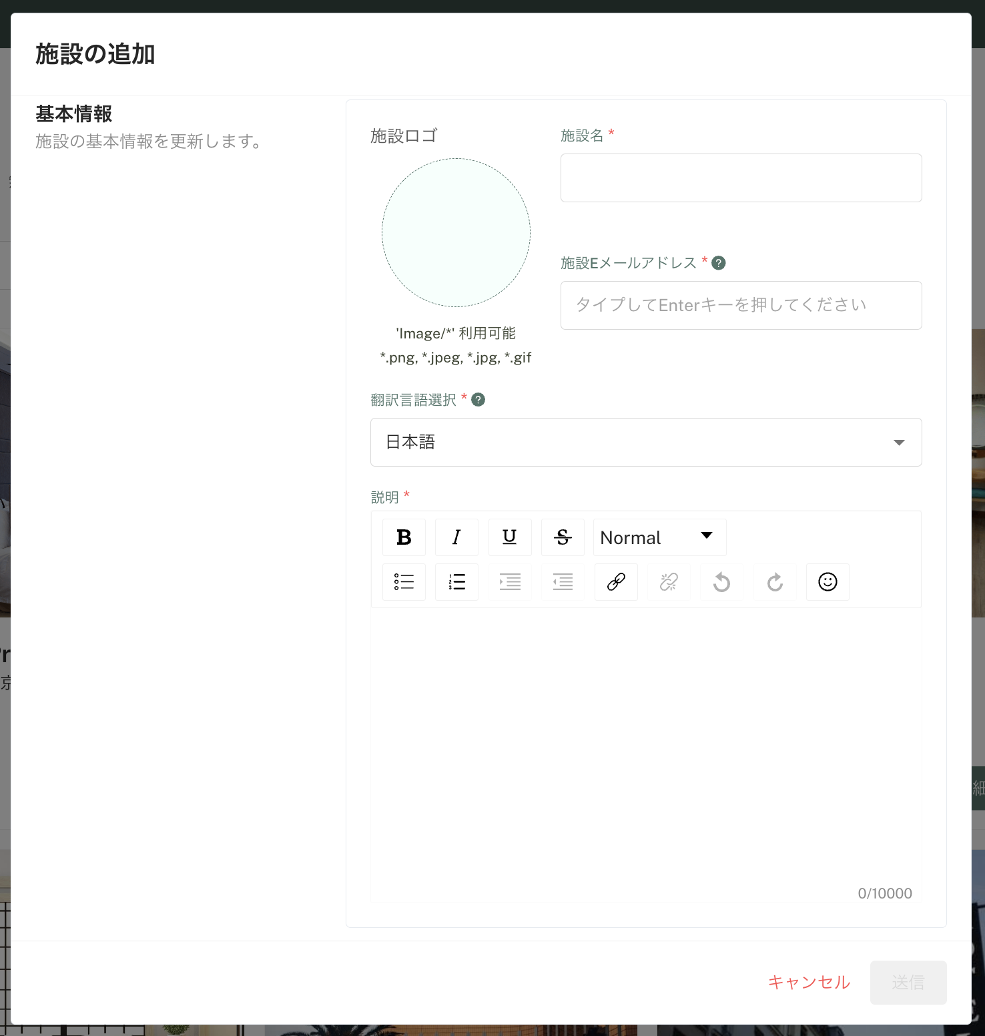Click the ''Image/*' 利用可能' text
Screen dimensions: 985x1036
pyautogui.click(x=456, y=333)
